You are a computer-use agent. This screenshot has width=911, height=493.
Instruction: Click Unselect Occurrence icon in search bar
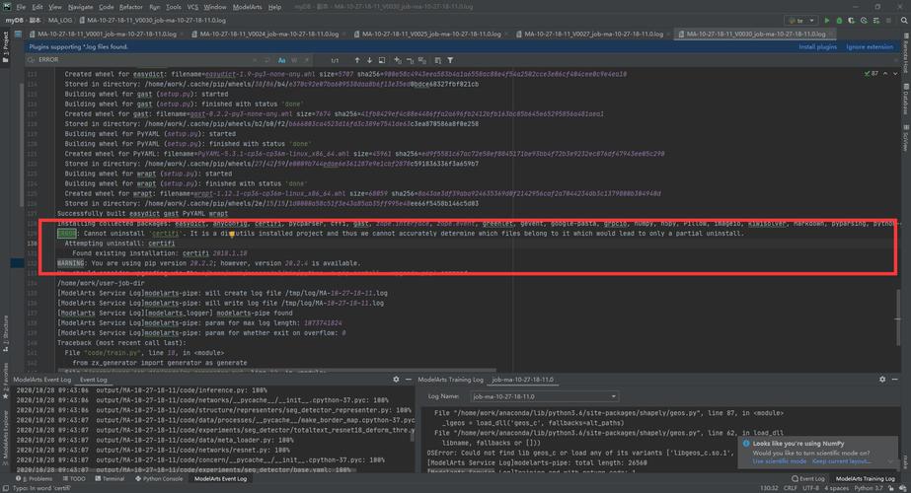410,60
